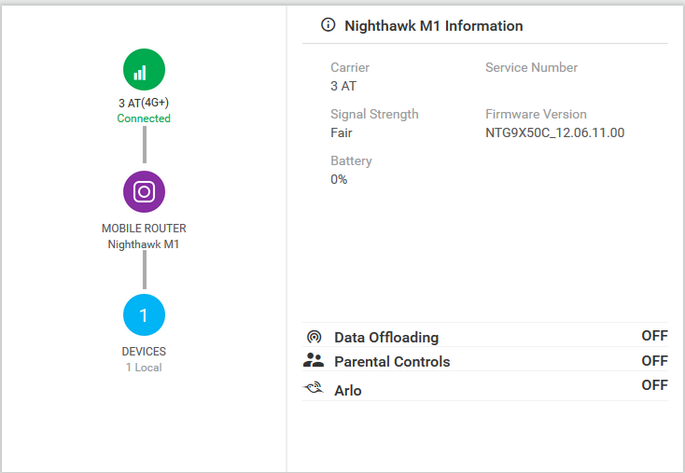Open the blue connected devices circle

144,315
